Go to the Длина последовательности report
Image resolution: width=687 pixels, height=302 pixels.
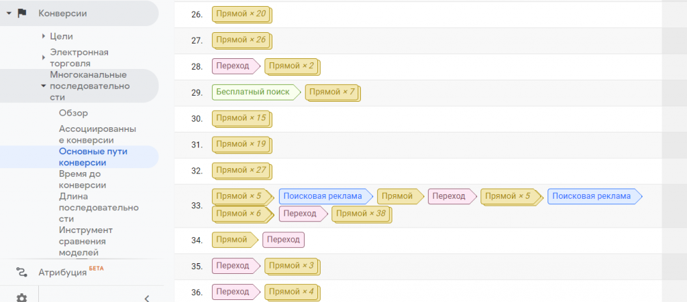98,207
